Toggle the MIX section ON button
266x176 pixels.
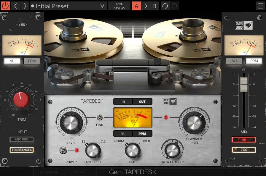click(244, 140)
